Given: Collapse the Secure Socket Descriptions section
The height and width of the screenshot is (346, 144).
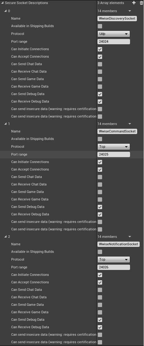Looking at the screenshot, I should (2, 3).
